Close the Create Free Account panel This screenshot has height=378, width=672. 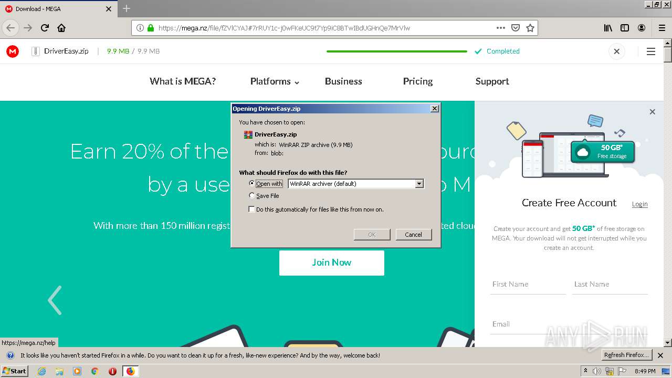pos(653,112)
